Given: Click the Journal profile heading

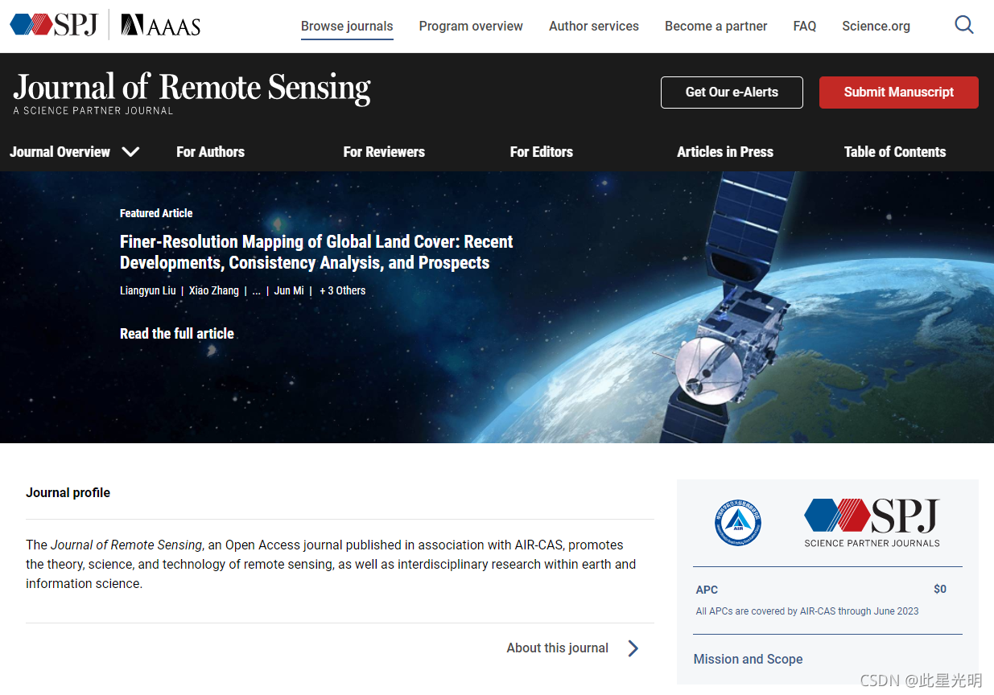Looking at the screenshot, I should (x=68, y=492).
